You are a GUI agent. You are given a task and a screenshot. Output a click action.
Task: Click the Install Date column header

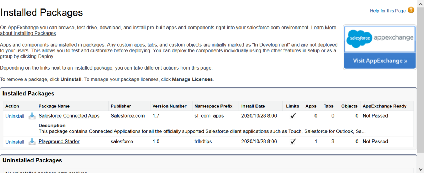(253, 106)
